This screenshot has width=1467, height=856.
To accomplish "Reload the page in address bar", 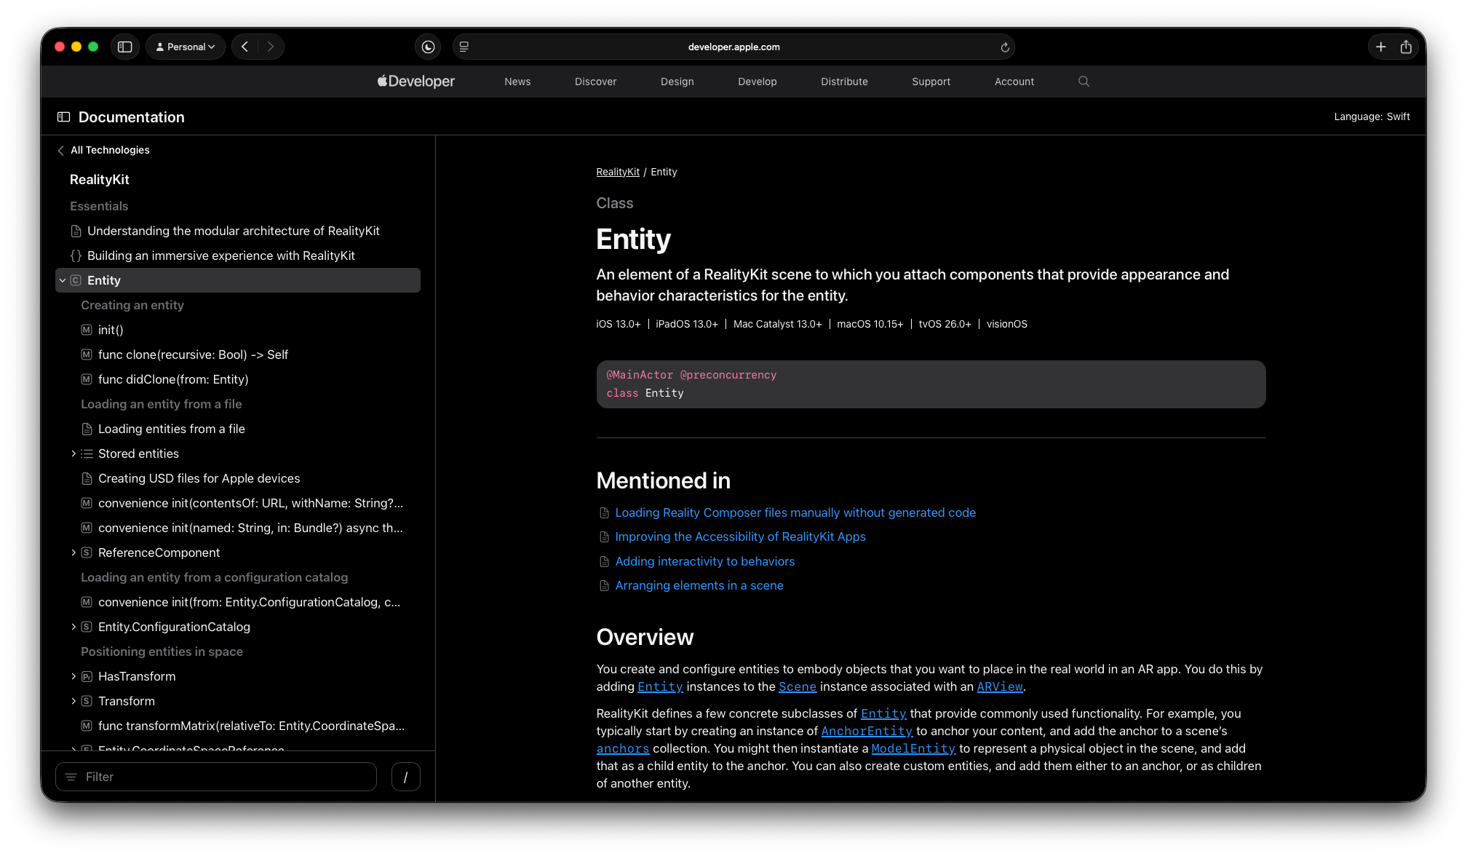I will tap(1005, 47).
